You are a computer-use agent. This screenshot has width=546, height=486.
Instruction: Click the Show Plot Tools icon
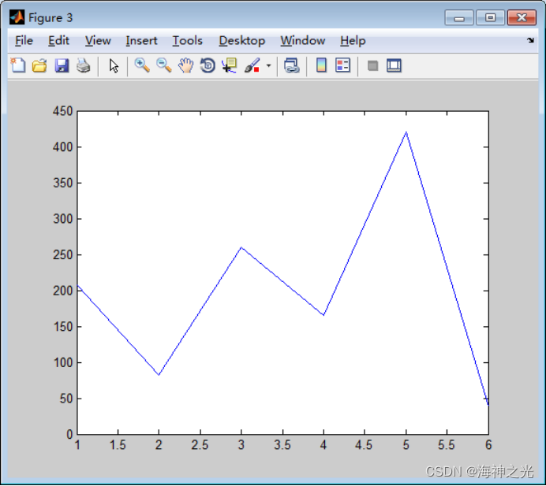pos(394,65)
